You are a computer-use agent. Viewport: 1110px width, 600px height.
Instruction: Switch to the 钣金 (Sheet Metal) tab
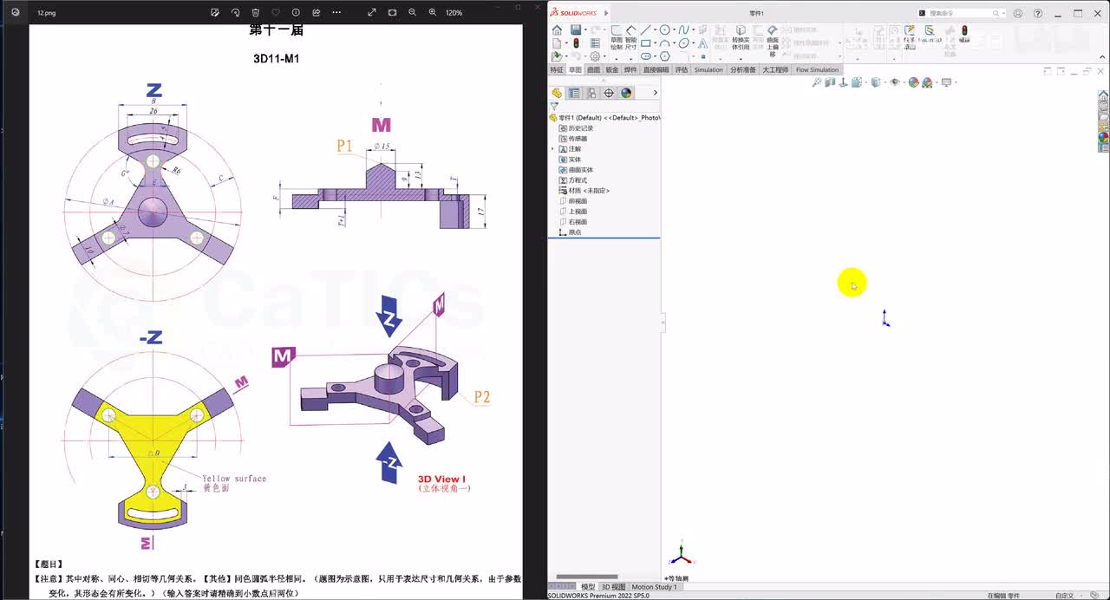[x=612, y=70]
